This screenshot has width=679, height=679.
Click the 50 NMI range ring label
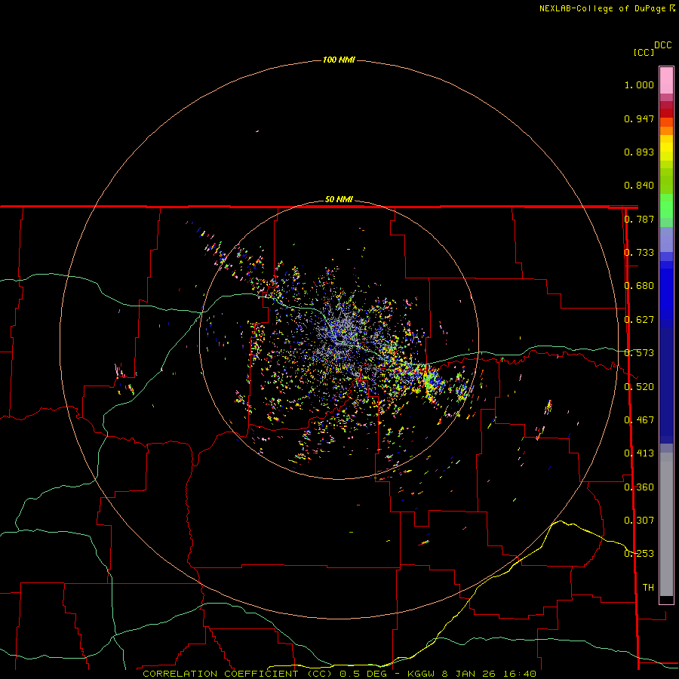pos(339,199)
